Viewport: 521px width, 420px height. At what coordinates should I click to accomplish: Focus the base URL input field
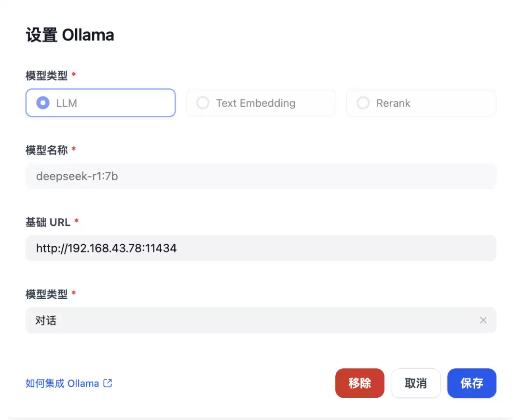[261, 248]
